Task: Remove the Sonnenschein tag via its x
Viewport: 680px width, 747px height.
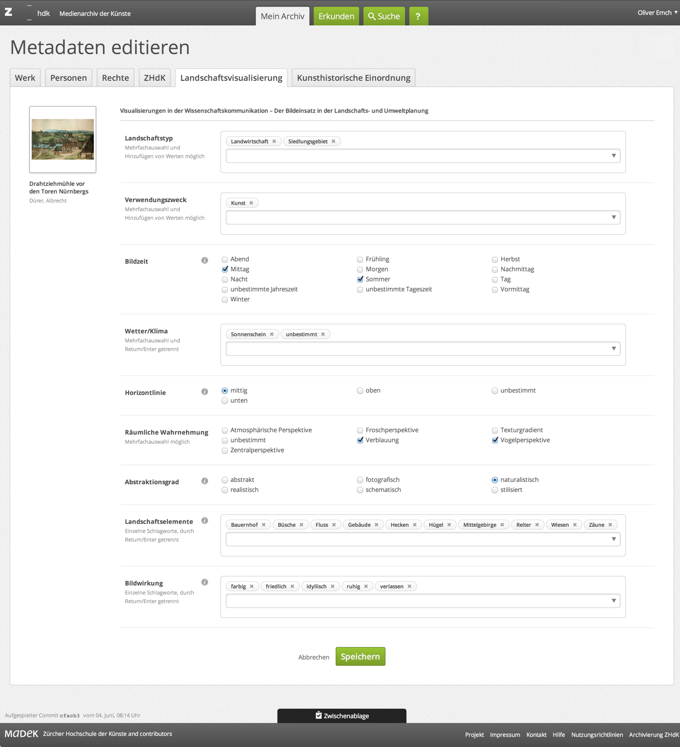Action: click(x=272, y=334)
